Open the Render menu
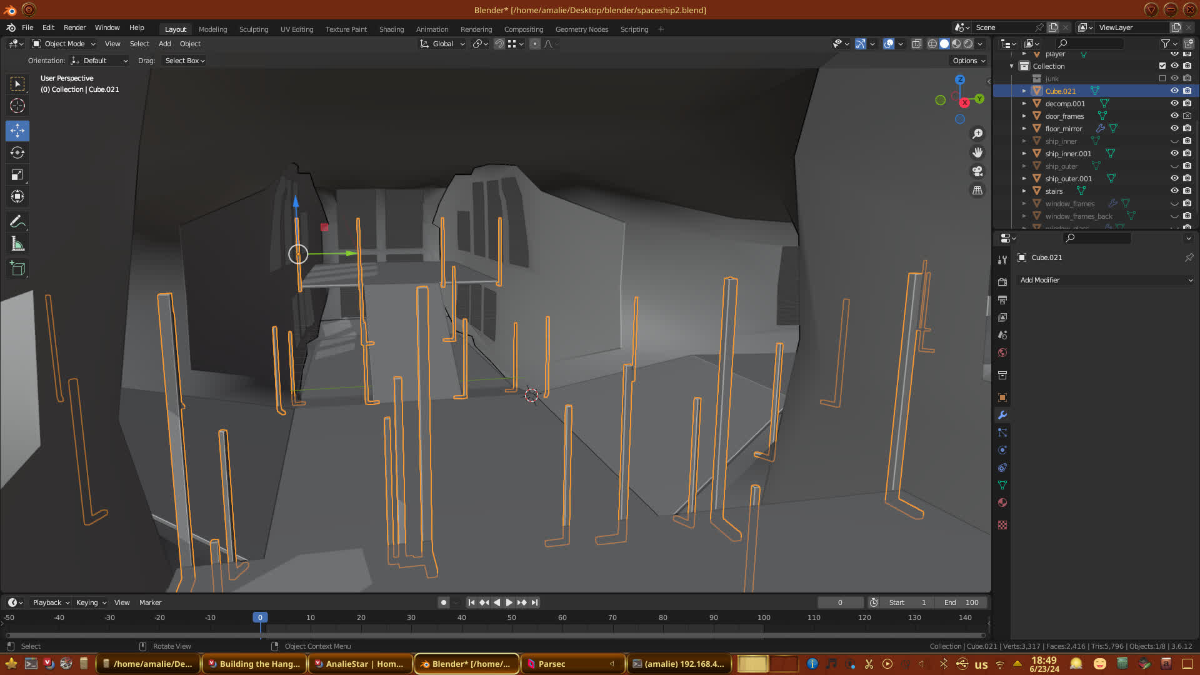1200x675 pixels. pos(74,27)
